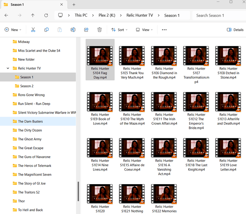Image resolution: width=246 pixels, height=214 pixels.
Task: Select S1E15 Affaire de Coeur.mp4
Action: coord(132,155)
